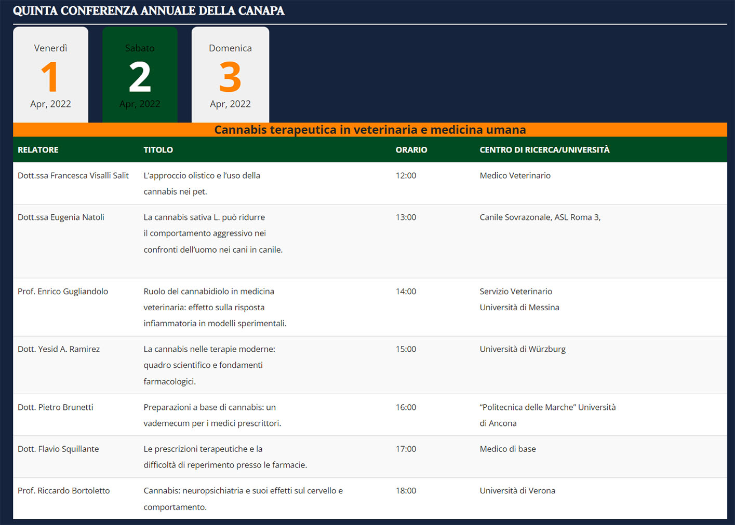Click the 18:00 time slot
Screen dimensions: 735x525
tap(406, 491)
